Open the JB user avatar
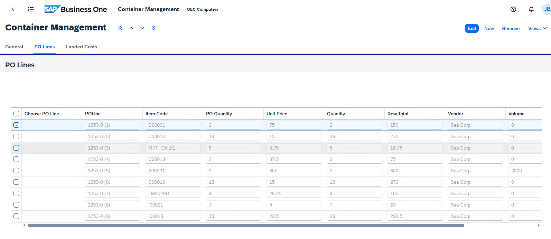Screen dimensions: 551x239 click(x=547, y=9)
